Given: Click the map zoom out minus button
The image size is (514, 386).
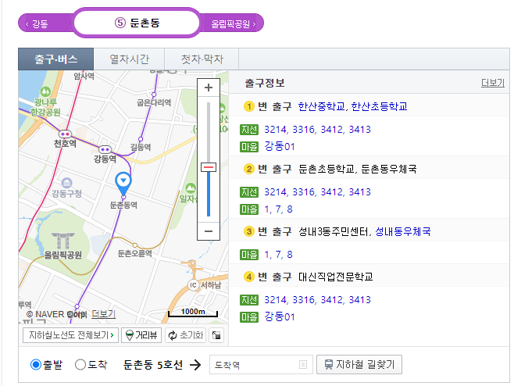Looking at the screenshot, I should [209, 231].
